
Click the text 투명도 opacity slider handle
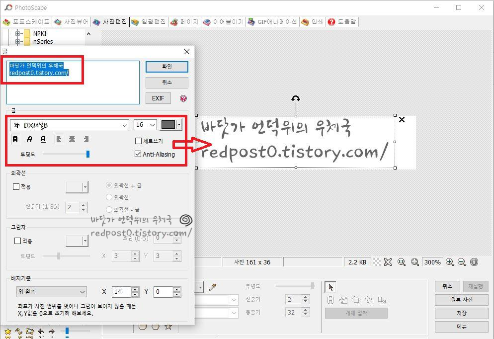pyautogui.click(x=88, y=154)
